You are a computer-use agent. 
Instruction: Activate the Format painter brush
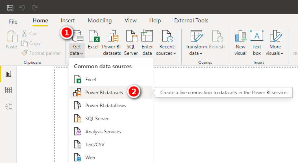click(x=41, y=53)
